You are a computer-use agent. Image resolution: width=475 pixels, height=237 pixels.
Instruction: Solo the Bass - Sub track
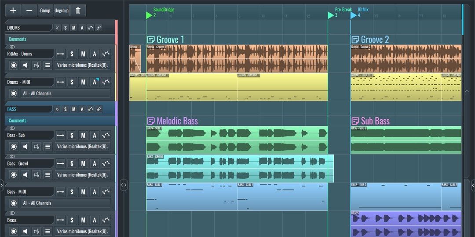point(72,135)
